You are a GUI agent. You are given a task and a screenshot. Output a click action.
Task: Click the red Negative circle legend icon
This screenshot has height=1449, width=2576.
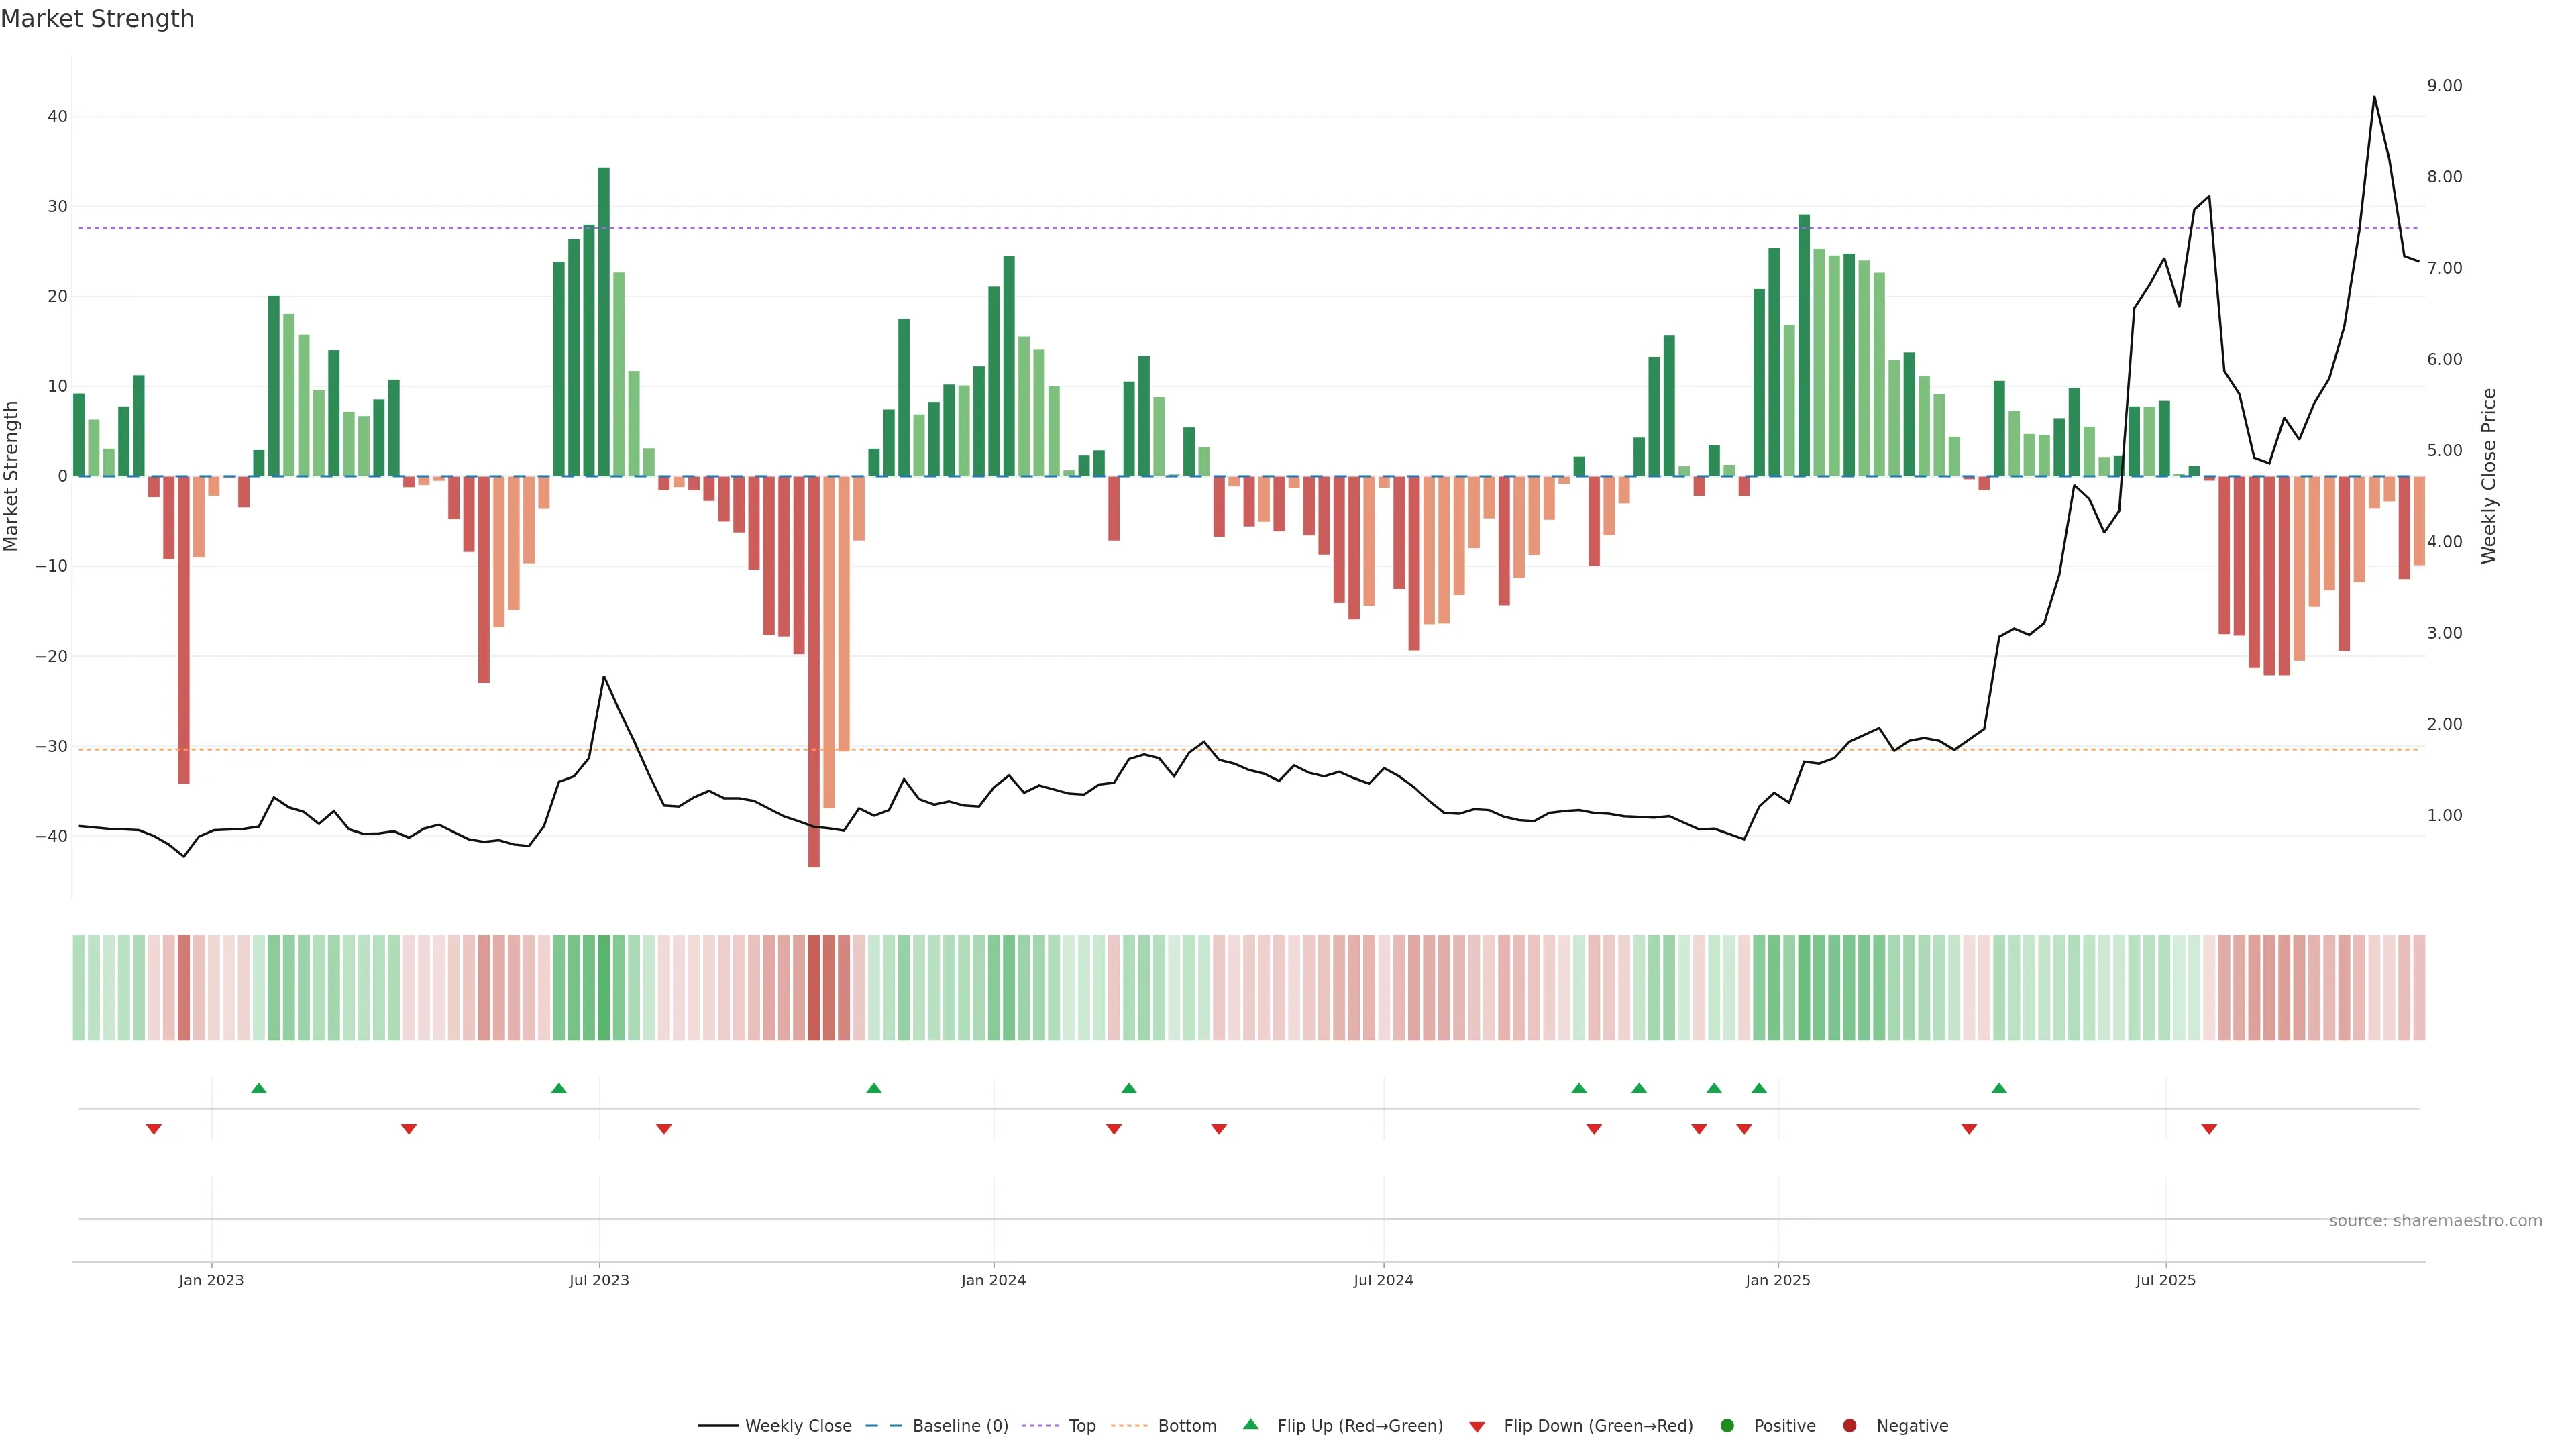coord(1849,1426)
